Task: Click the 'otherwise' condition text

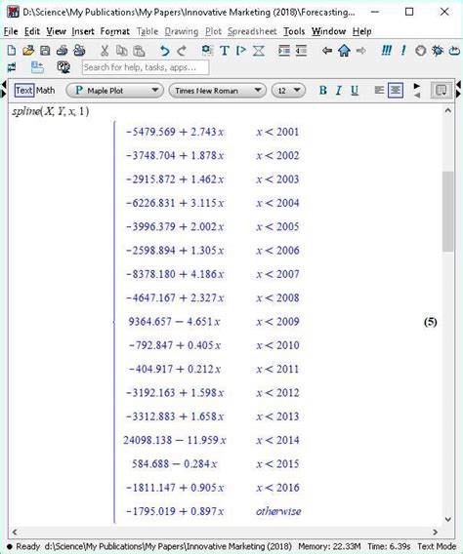Action: (278, 511)
